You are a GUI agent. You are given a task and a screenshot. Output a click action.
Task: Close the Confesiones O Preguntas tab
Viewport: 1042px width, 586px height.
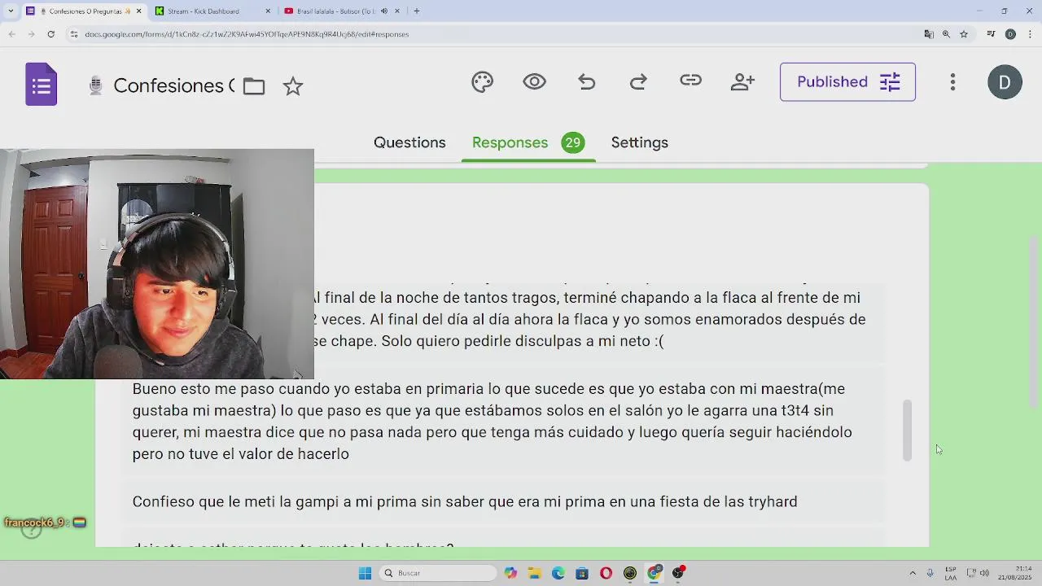point(138,11)
